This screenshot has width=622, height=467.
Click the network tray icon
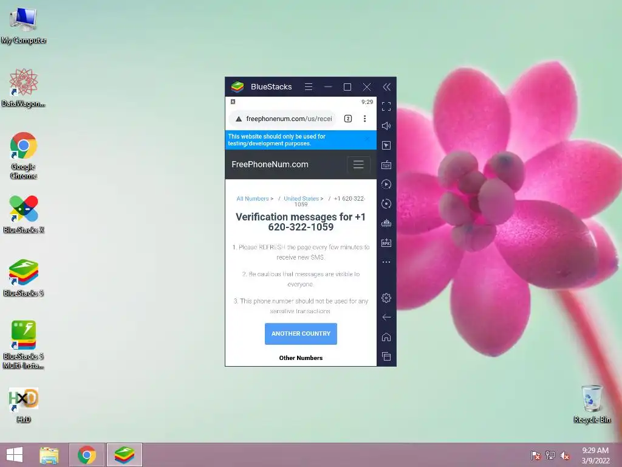(550, 455)
